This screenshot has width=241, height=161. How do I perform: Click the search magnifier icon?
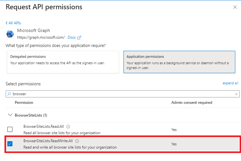tap(9, 94)
